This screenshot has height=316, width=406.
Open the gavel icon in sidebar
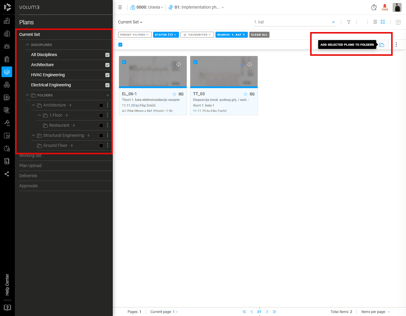(x=7, y=123)
